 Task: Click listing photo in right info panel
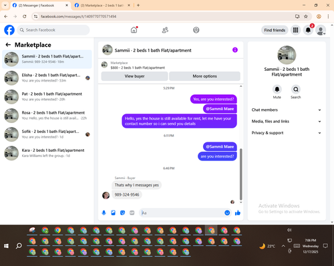pos(287,55)
